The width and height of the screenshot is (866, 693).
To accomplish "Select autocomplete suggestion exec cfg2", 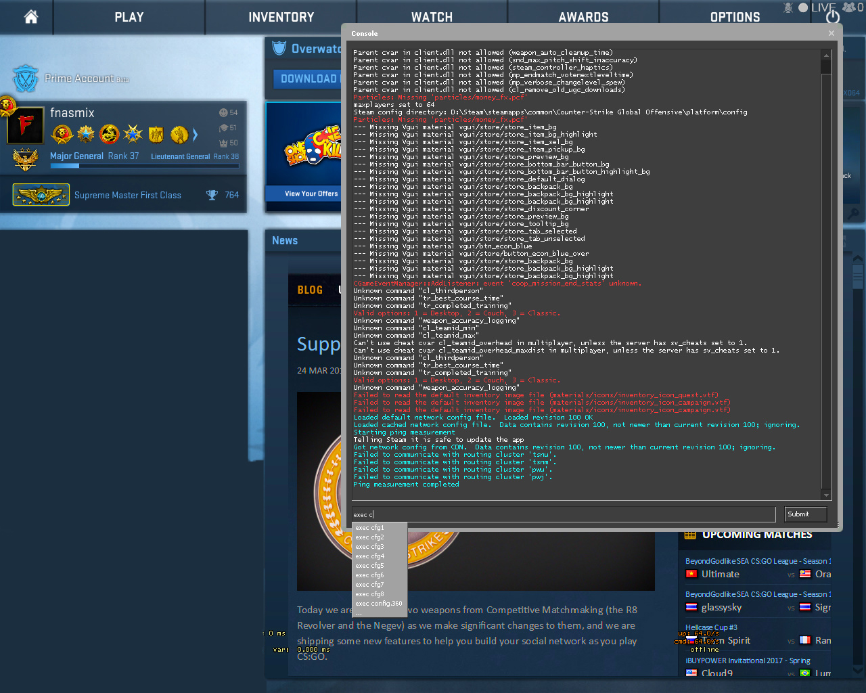I will [x=380, y=537].
